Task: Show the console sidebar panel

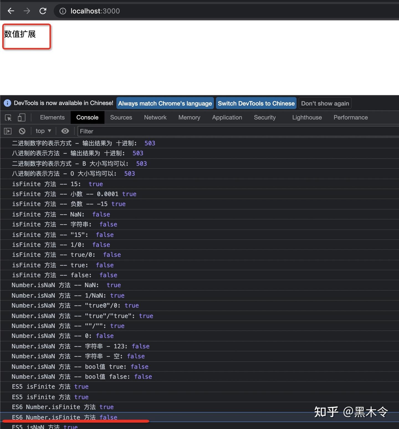Action: pyautogui.click(x=7, y=131)
